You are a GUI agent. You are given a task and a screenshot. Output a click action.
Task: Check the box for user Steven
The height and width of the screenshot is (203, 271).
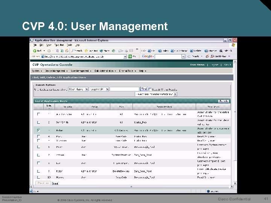[38, 155]
